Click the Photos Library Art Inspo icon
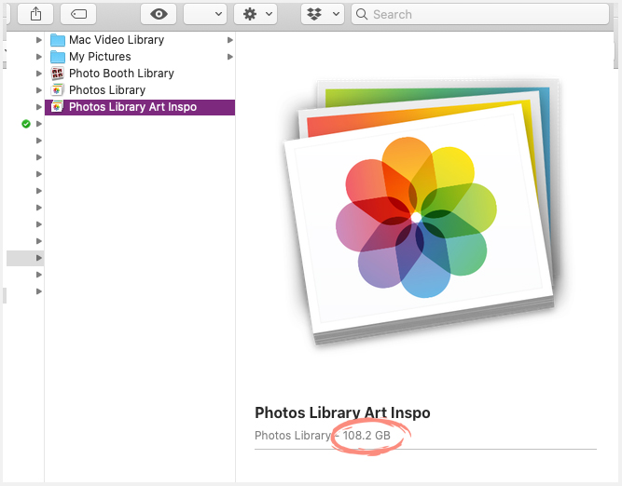 tap(57, 107)
